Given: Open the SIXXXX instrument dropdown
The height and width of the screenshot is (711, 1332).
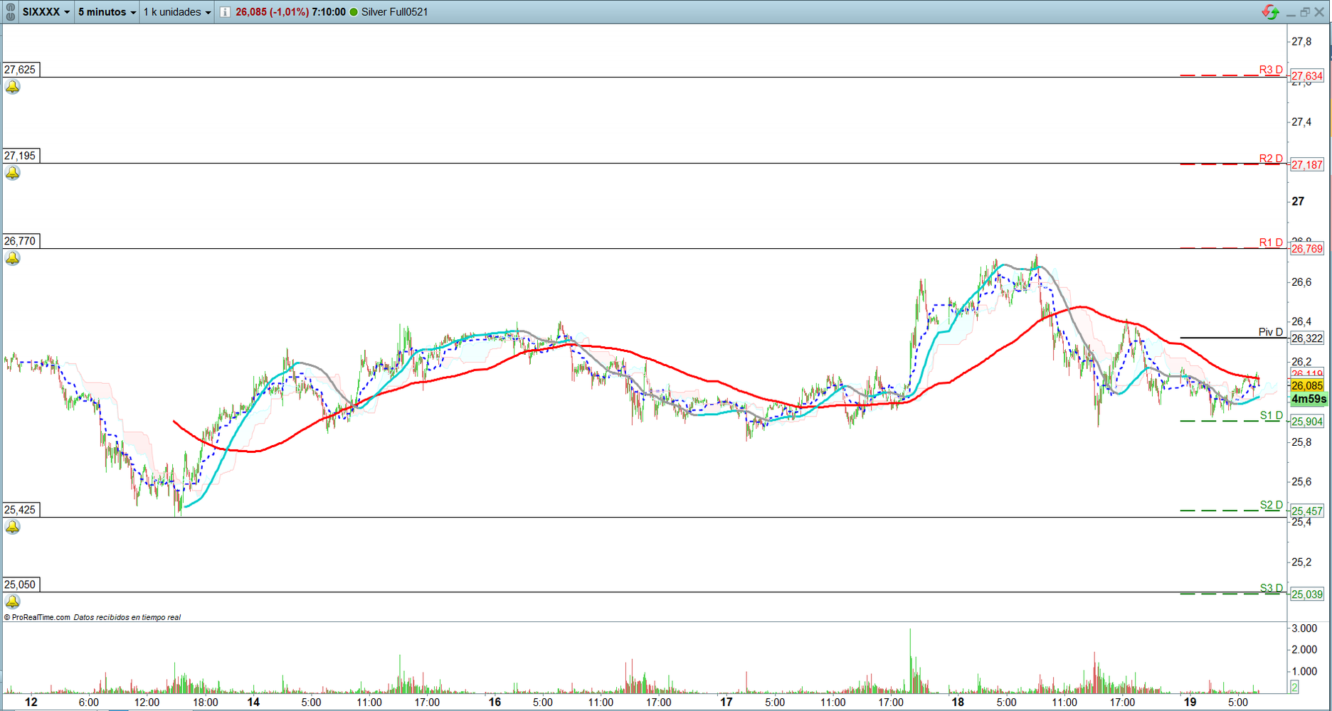Looking at the screenshot, I should 46,12.
